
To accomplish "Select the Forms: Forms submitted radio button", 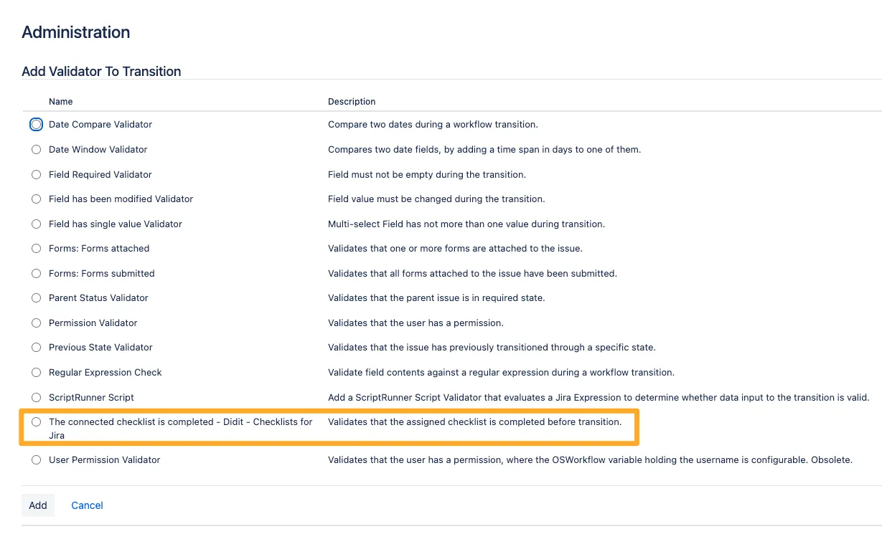I will (36, 274).
